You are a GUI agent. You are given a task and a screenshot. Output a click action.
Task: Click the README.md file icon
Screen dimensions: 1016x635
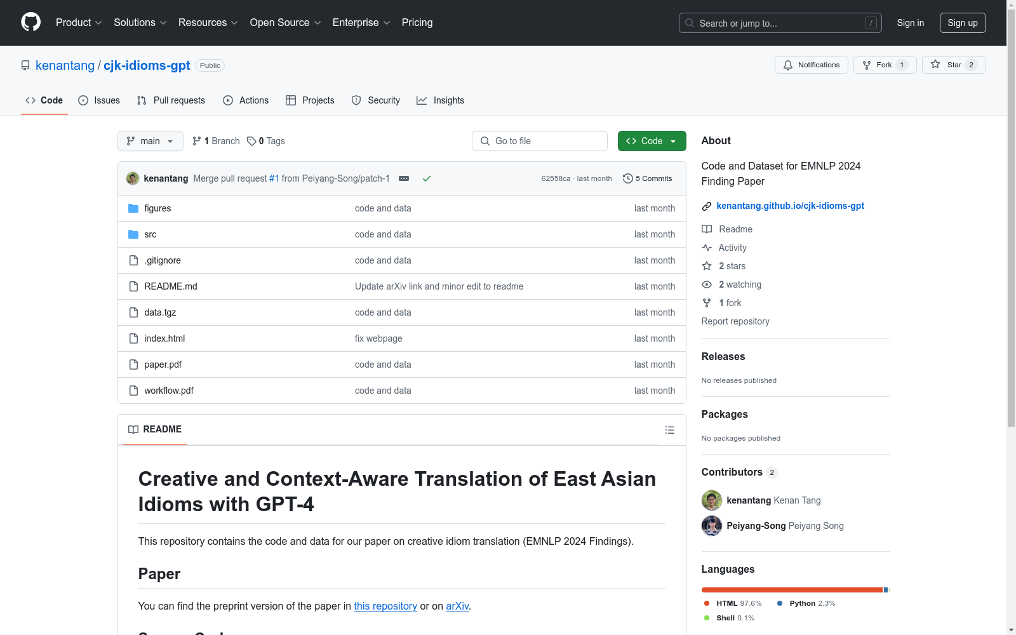tap(133, 286)
